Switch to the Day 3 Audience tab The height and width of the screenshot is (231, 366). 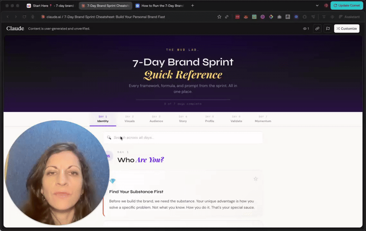(156, 119)
